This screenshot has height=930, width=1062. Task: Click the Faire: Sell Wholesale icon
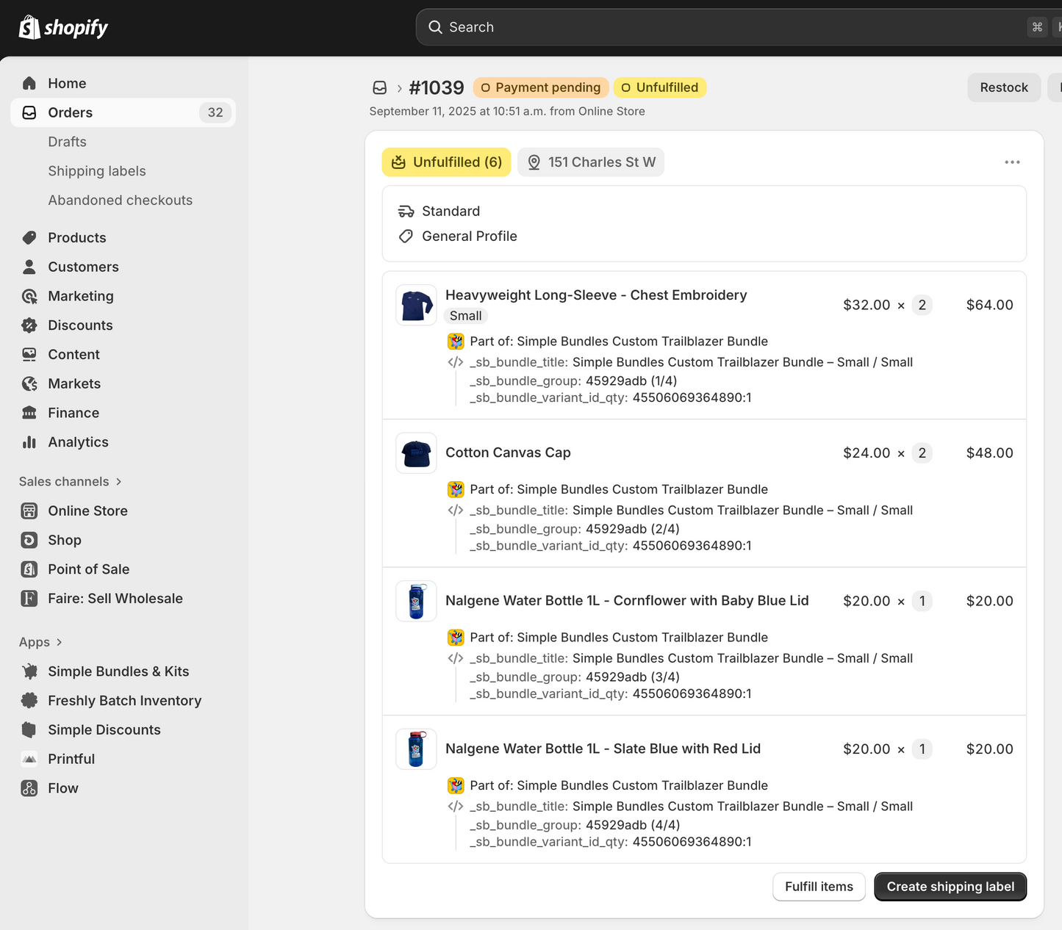click(x=29, y=599)
